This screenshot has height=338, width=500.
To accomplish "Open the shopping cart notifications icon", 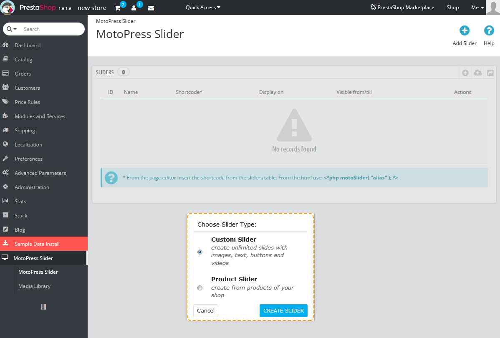I will (x=118, y=8).
